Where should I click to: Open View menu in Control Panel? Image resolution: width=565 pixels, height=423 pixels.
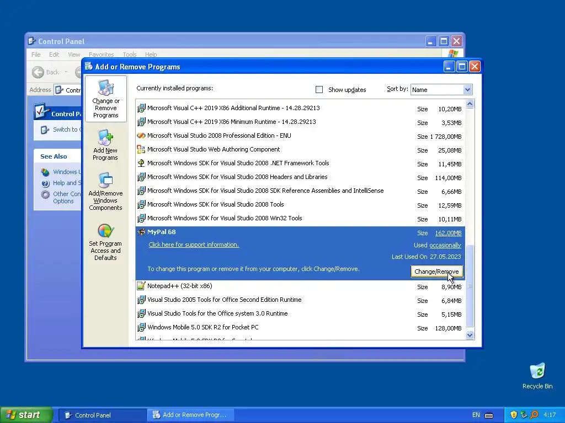74,55
